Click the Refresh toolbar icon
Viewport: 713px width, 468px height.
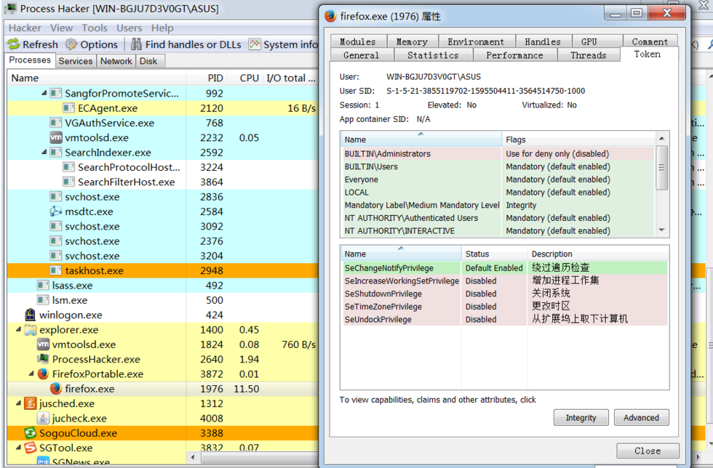[15, 44]
